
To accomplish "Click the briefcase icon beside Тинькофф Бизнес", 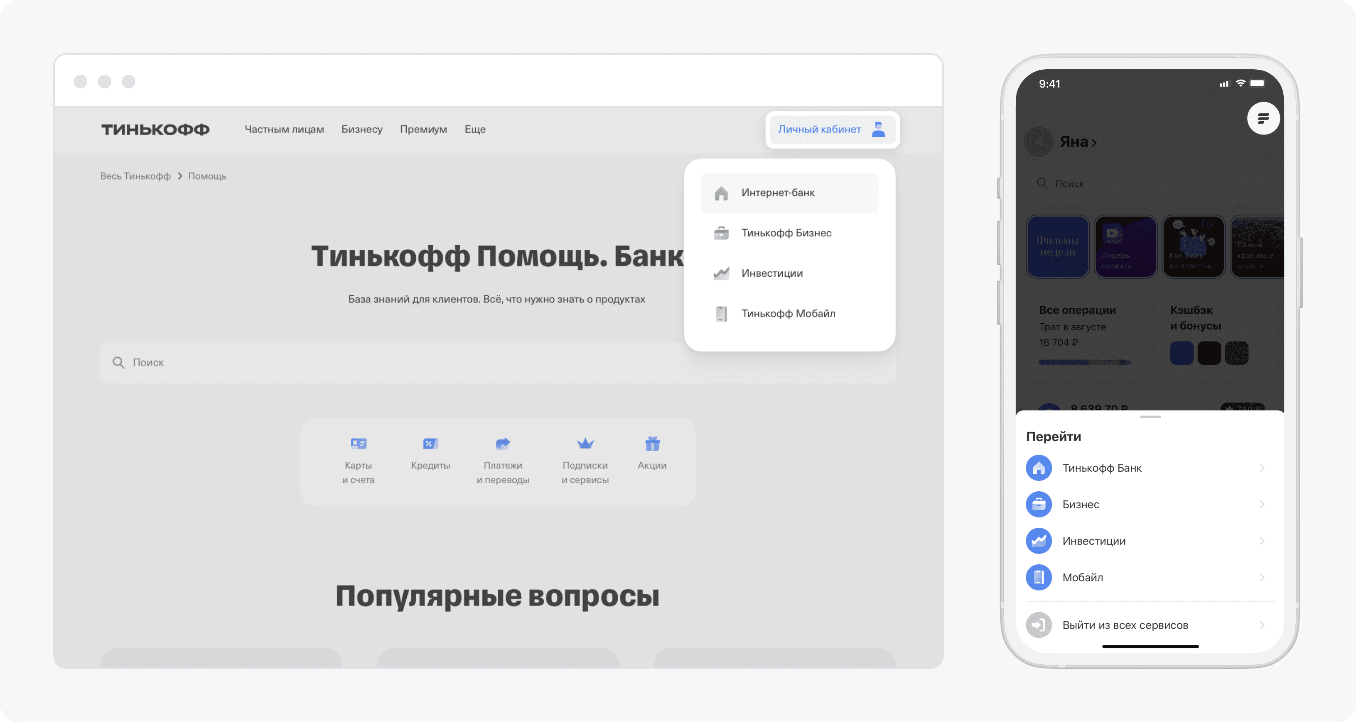I will point(721,233).
